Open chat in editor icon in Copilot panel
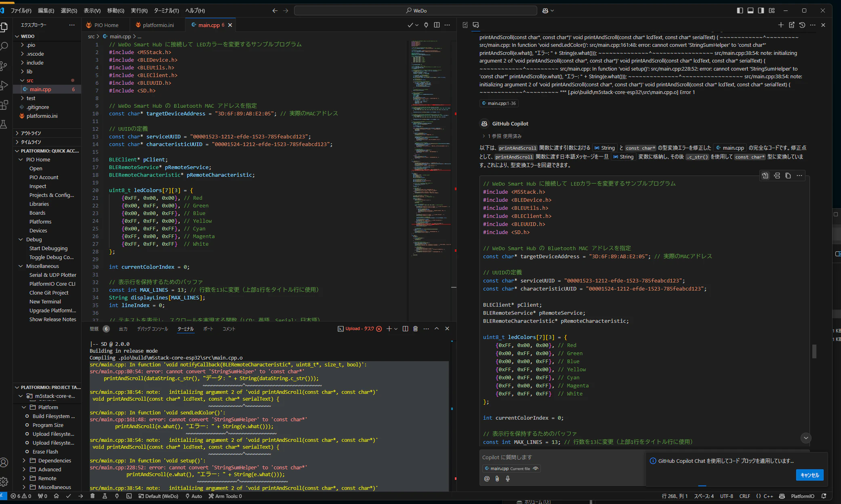The width and height of the screenshot is (841, 504). pos(792,25)
